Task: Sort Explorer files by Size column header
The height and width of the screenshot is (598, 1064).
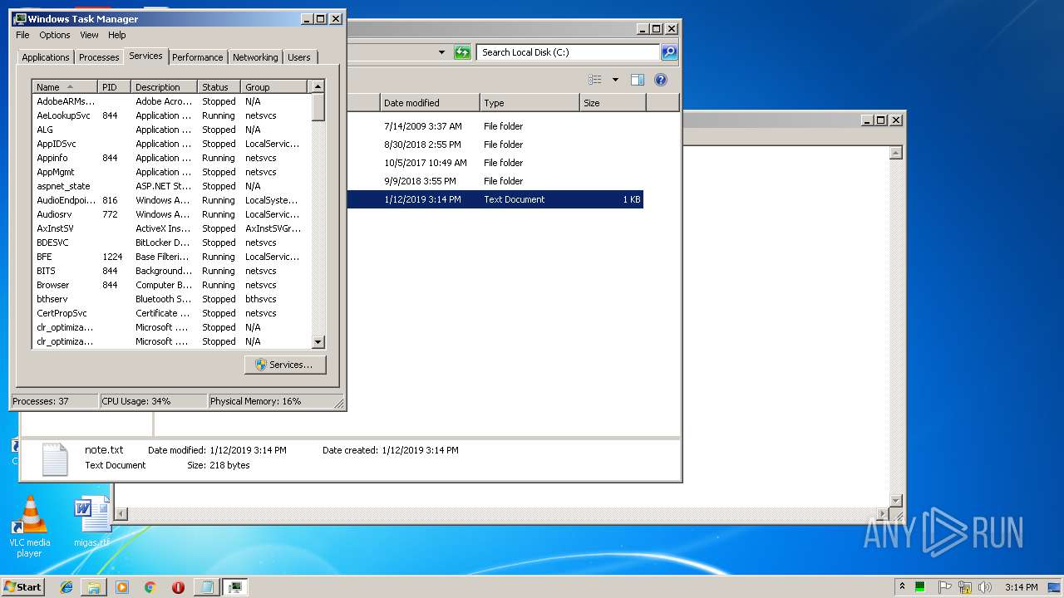Action: coord(613,103)
